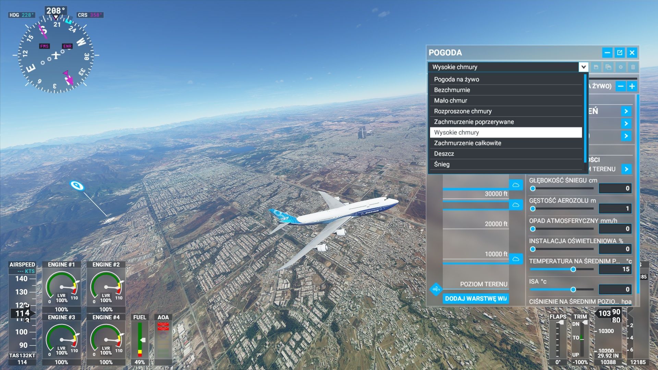Click the delete preset trash icon
This screenshot has width=658, height=370.
point(633,67)
